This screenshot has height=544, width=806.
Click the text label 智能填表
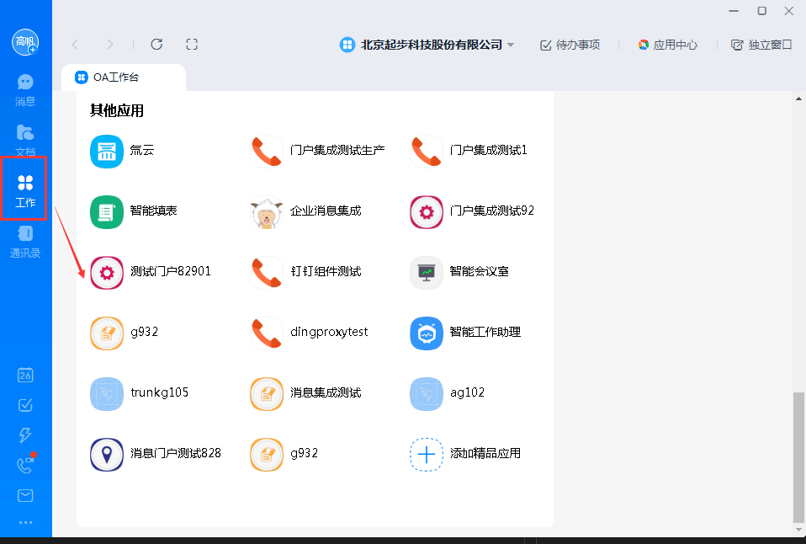(154, 211)
